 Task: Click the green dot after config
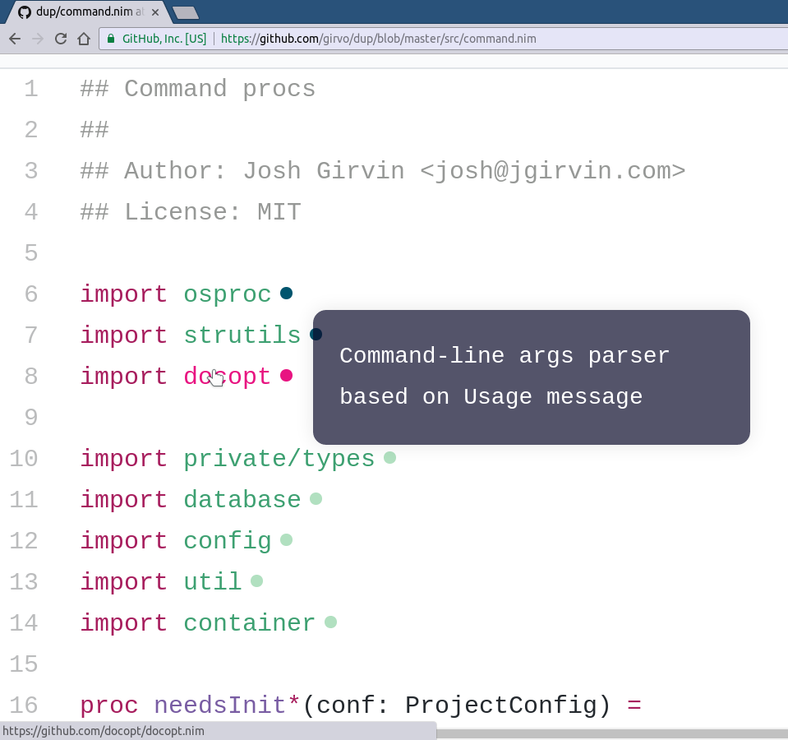pyautogui.click(x=287, y=540)
